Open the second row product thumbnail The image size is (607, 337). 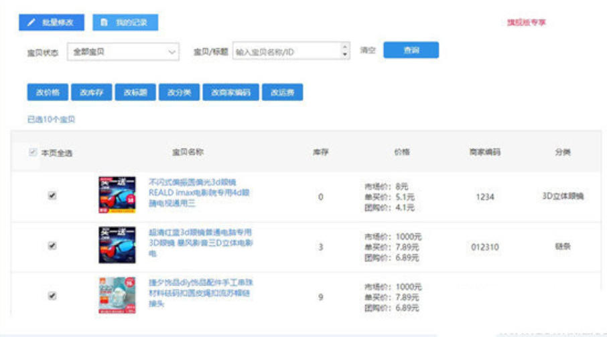click(x=117, y=245)
